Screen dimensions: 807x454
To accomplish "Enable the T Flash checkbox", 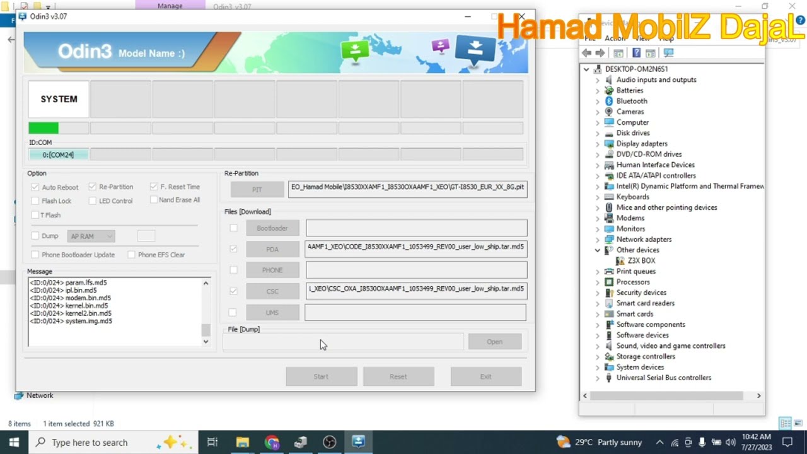I will (x=35, y=215).
